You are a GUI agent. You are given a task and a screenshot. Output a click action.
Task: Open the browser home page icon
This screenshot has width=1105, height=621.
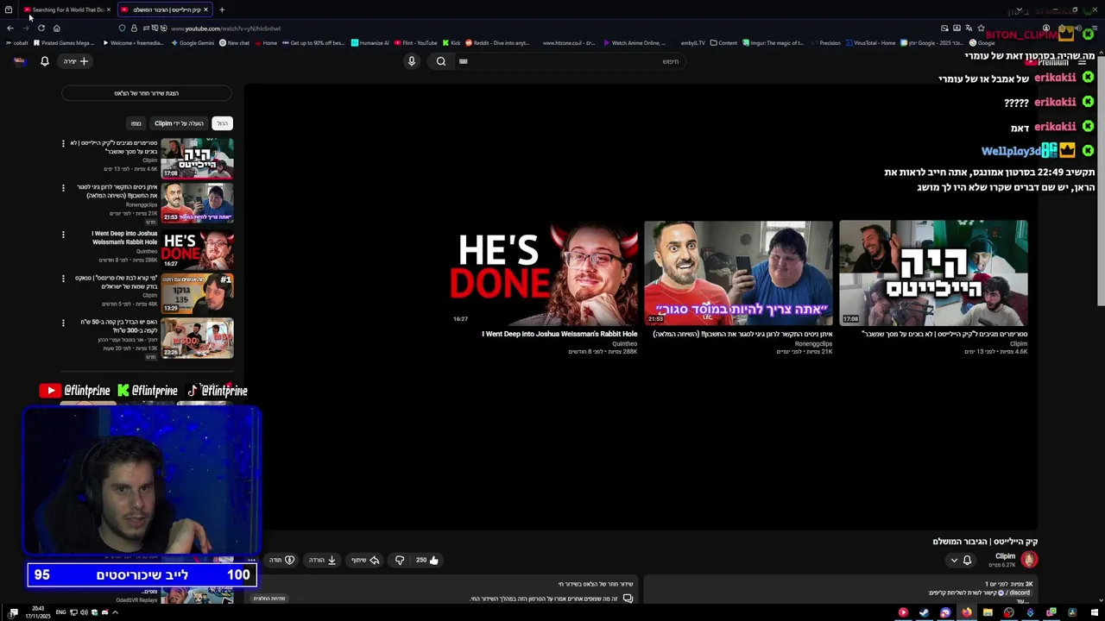(x=56, y=28)
